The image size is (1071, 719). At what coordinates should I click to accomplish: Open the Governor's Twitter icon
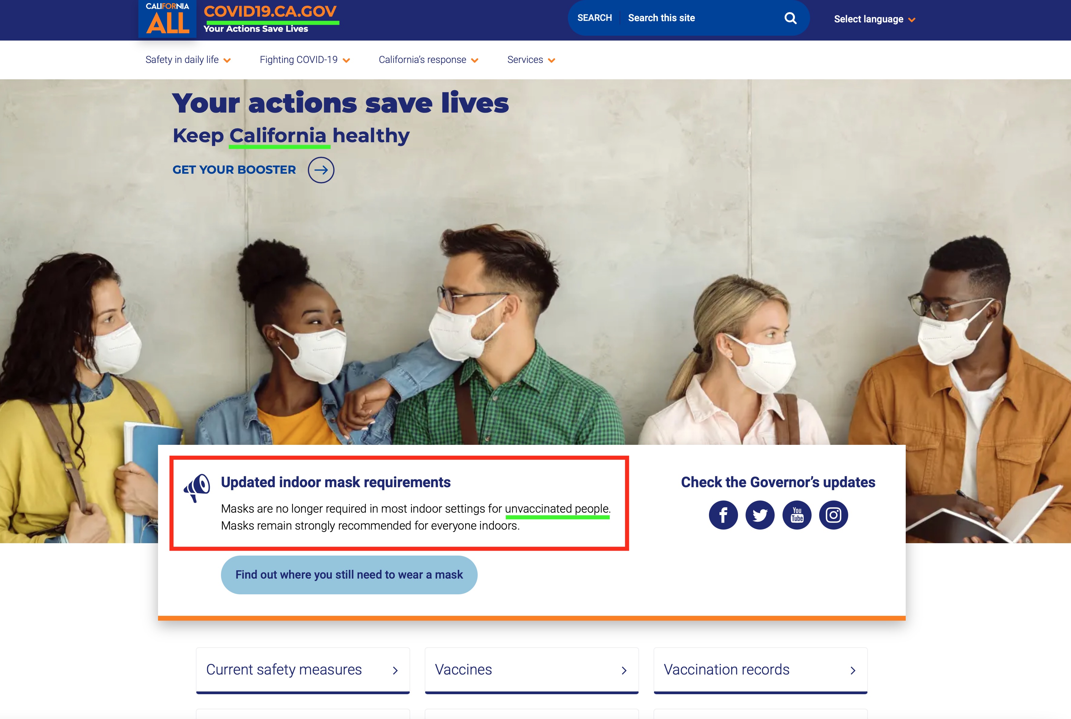pos(760,515)
